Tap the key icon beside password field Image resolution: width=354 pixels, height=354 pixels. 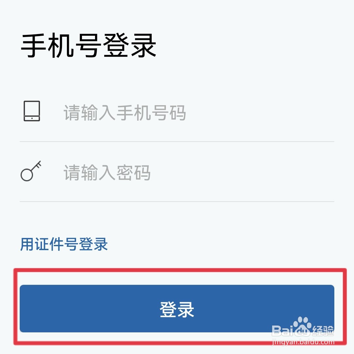click(31, 171)
